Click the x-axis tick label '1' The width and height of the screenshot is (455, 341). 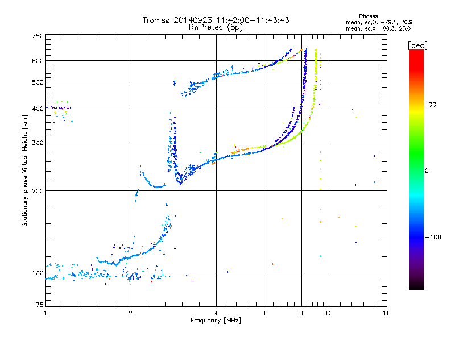pyautogui.click(x=45, y=313)
